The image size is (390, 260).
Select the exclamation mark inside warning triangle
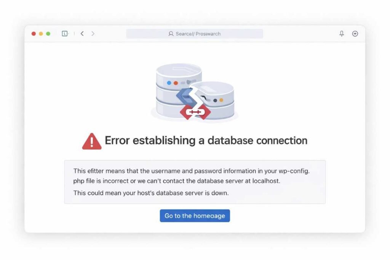[x=91, y=141]
